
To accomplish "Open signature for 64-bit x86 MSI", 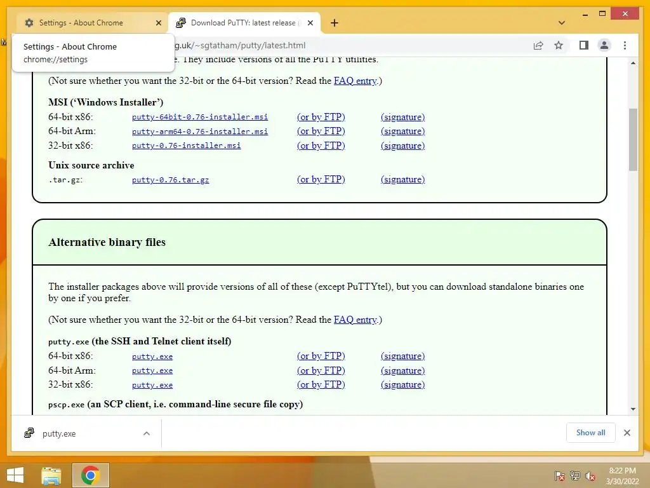I will coord(402,117).
